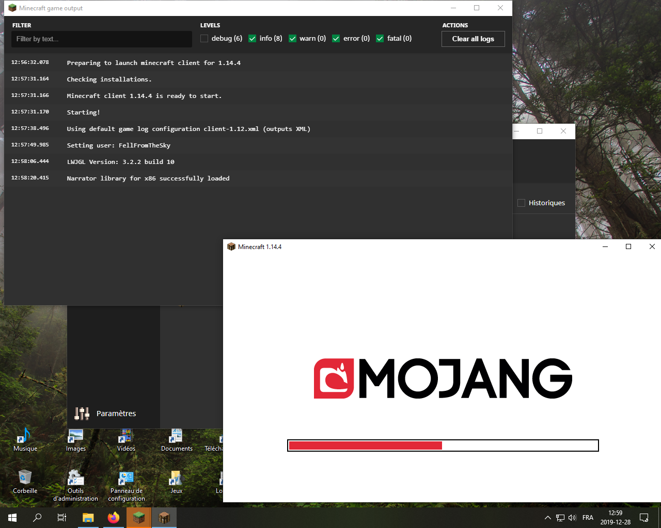Open the taskbar clock and calendar
The height and width of the screenshot is (528, 661).
(x=616, y=518)
